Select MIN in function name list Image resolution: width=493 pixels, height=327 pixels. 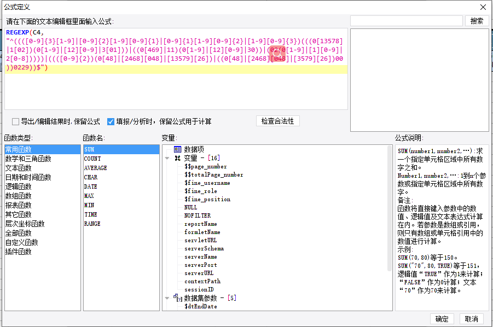[x=121, y=205]
